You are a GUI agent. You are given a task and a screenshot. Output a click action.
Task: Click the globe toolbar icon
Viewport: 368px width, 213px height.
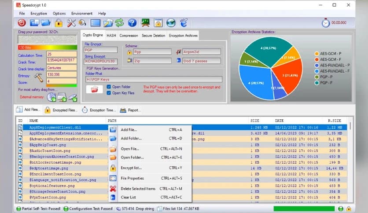pyautogui.click(x=171, y=23)
